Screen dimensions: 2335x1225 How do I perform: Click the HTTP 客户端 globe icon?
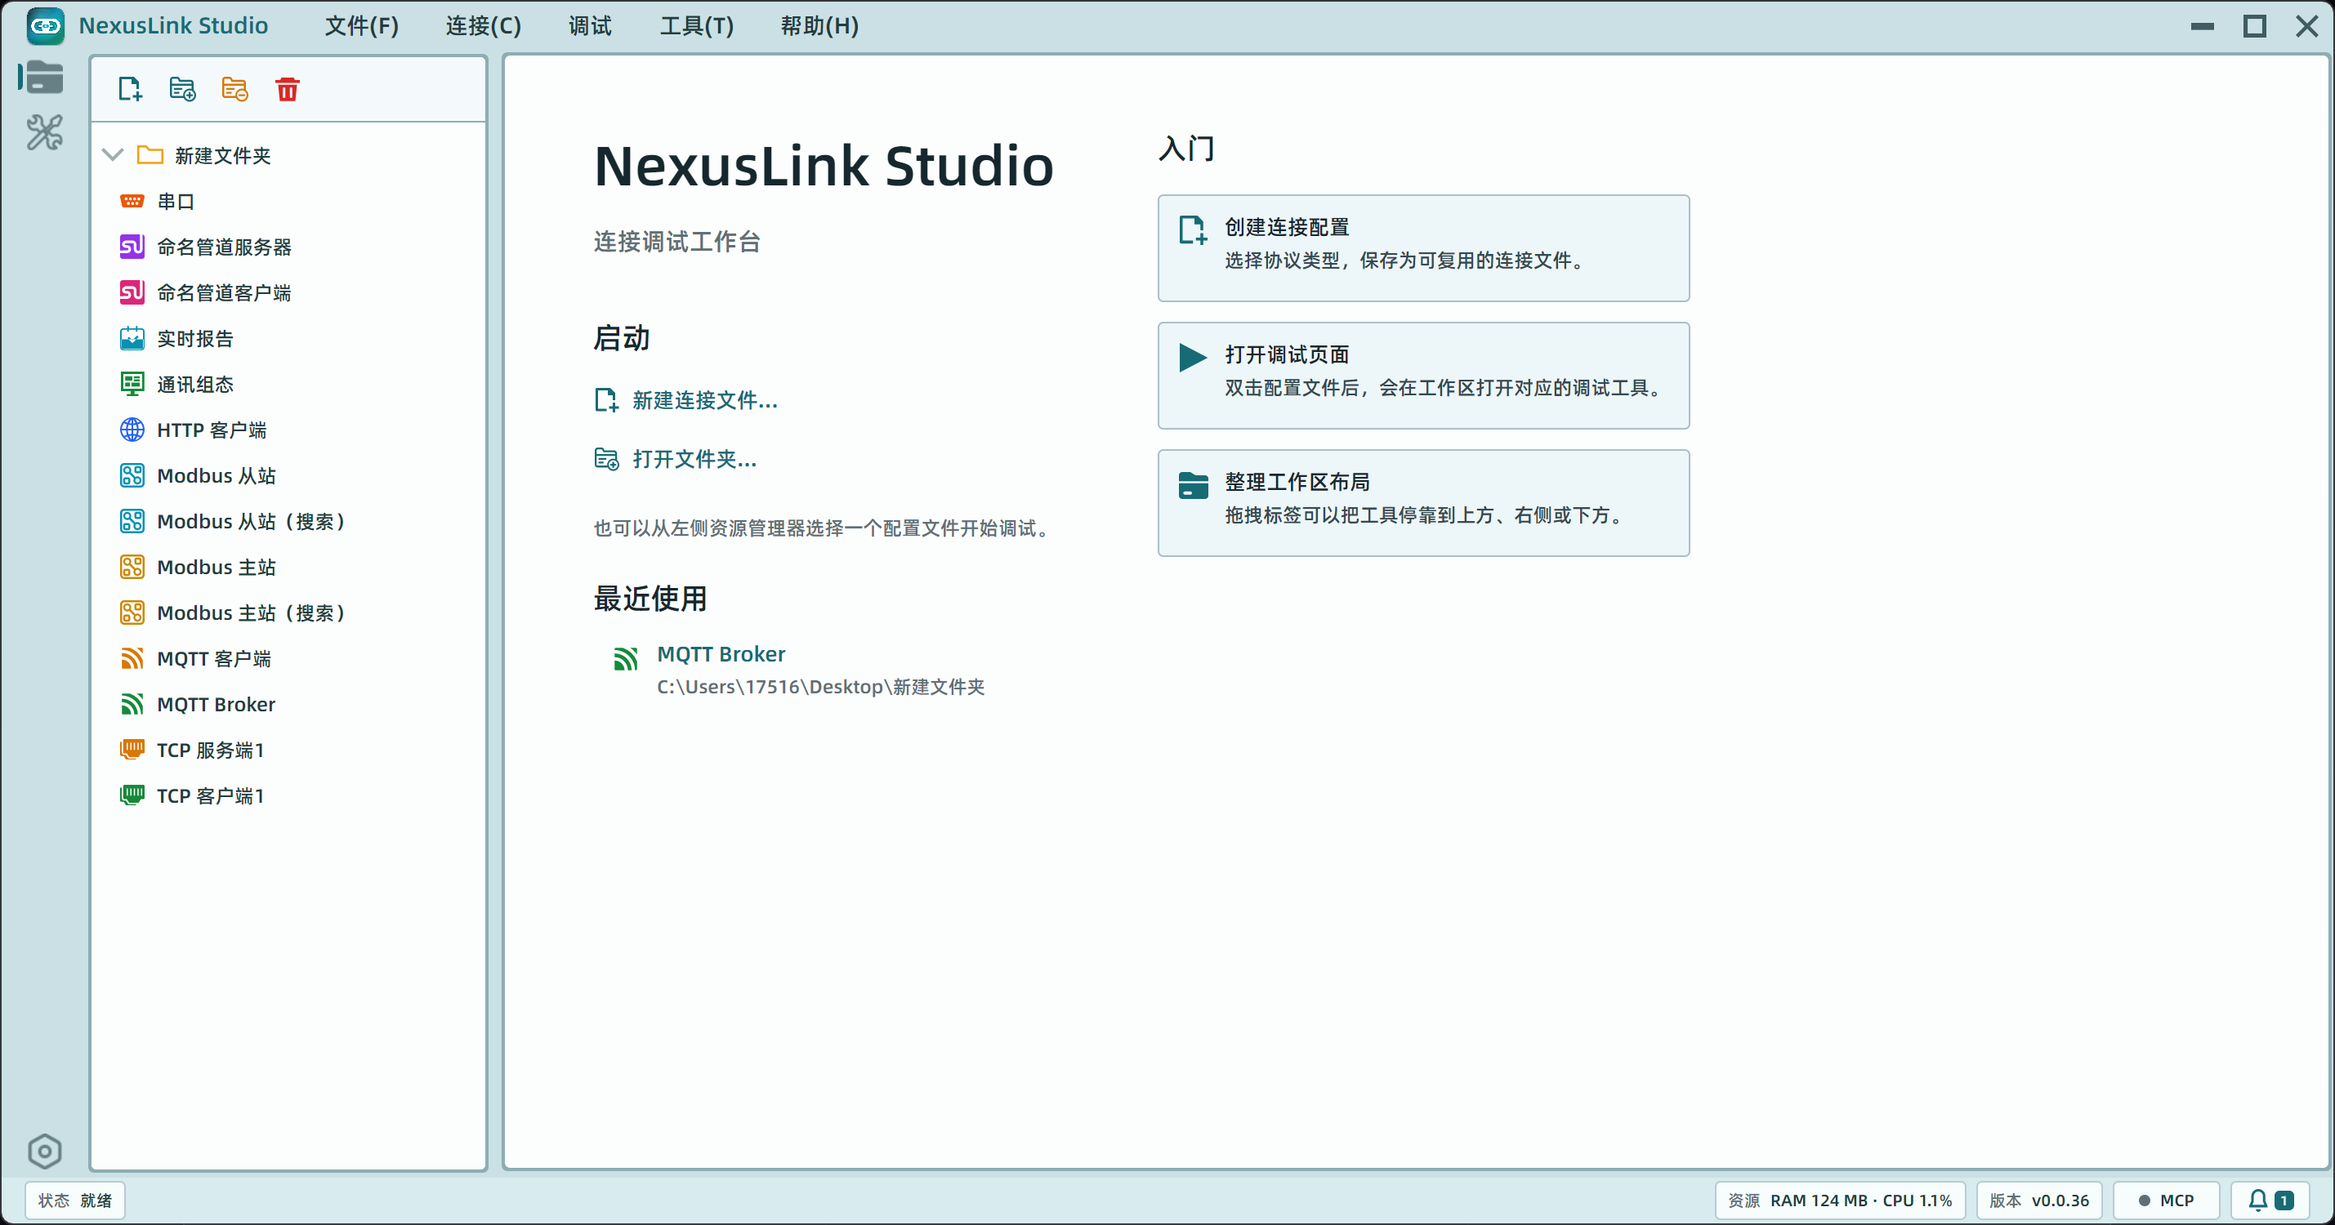point(132,430)
